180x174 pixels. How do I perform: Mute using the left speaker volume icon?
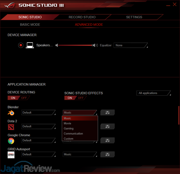(x=57, y=45)
